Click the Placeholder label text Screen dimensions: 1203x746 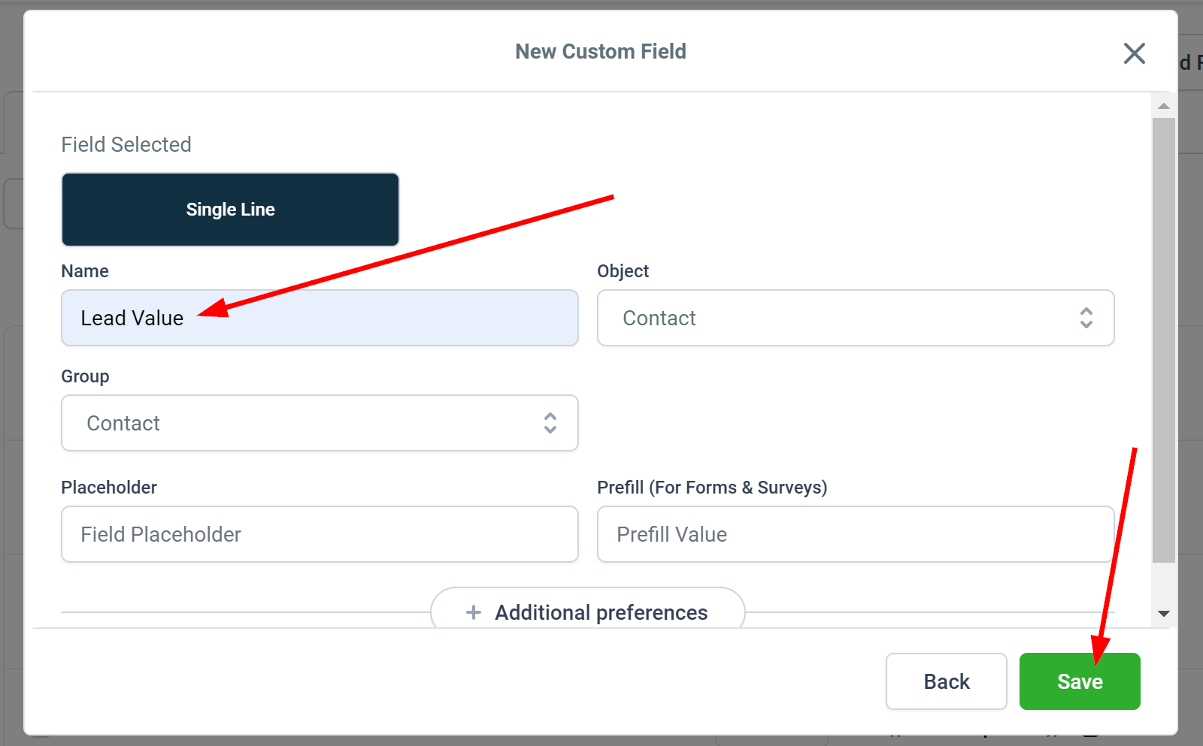tap(109, 488)
